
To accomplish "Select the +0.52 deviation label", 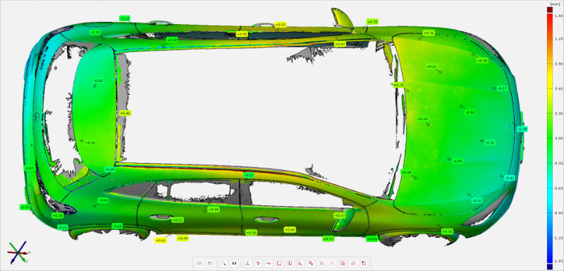I will [242, 34].
